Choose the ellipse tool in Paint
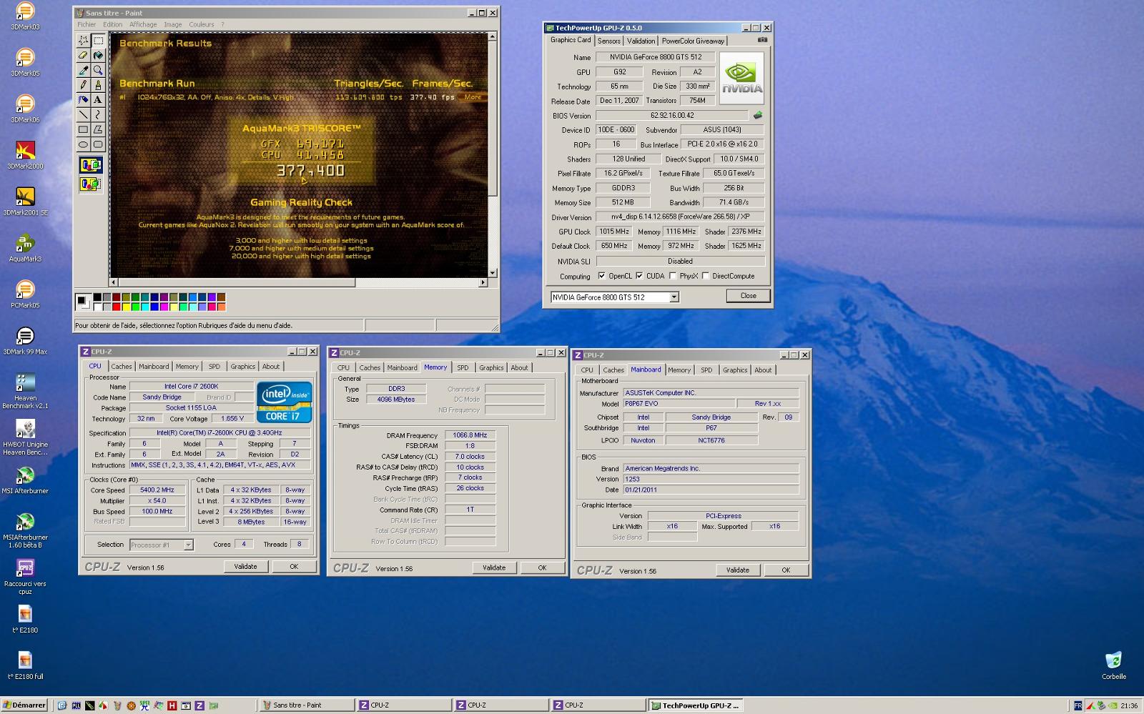 [83, 144]
